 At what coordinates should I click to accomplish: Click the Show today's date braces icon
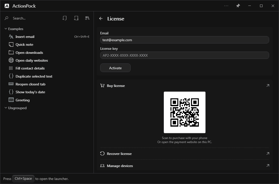[11, 92]
